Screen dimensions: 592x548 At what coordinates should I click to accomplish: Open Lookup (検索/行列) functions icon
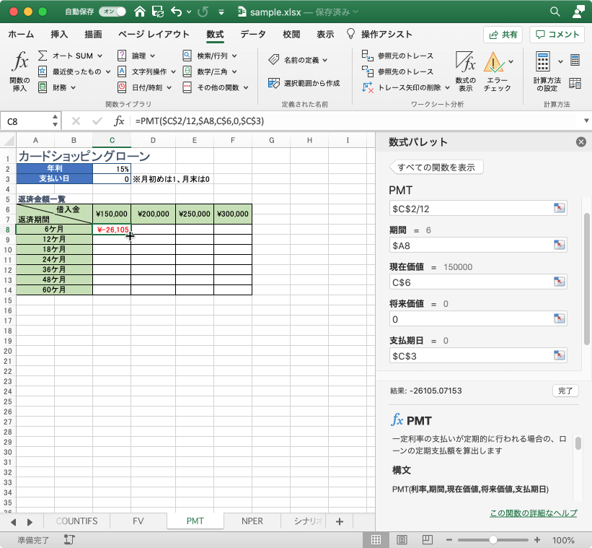(187, 56)
